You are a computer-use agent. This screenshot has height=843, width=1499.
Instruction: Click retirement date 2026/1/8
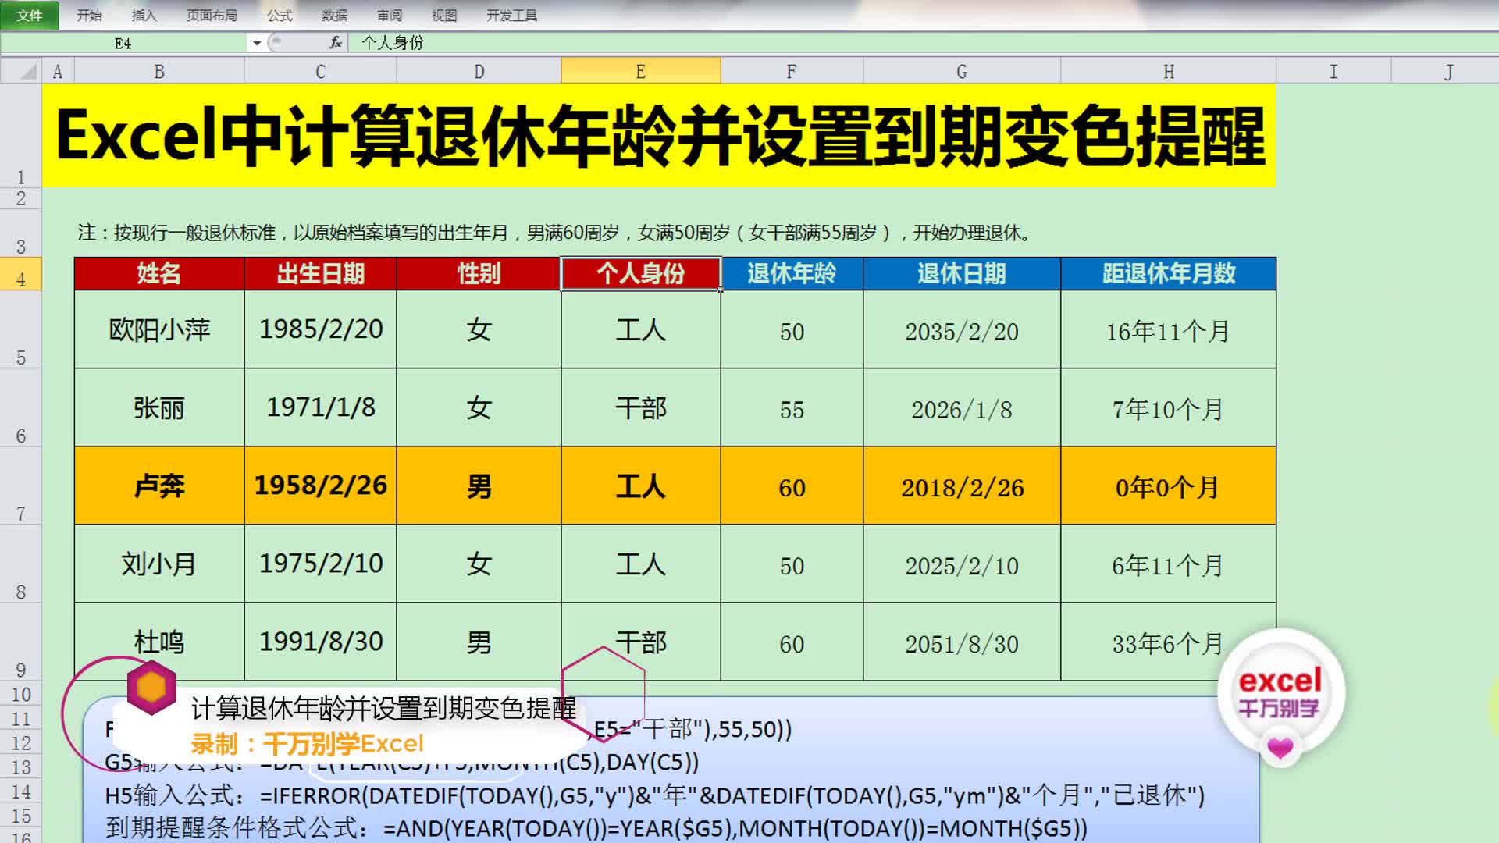pyautogui.click(x=962, y=407)
